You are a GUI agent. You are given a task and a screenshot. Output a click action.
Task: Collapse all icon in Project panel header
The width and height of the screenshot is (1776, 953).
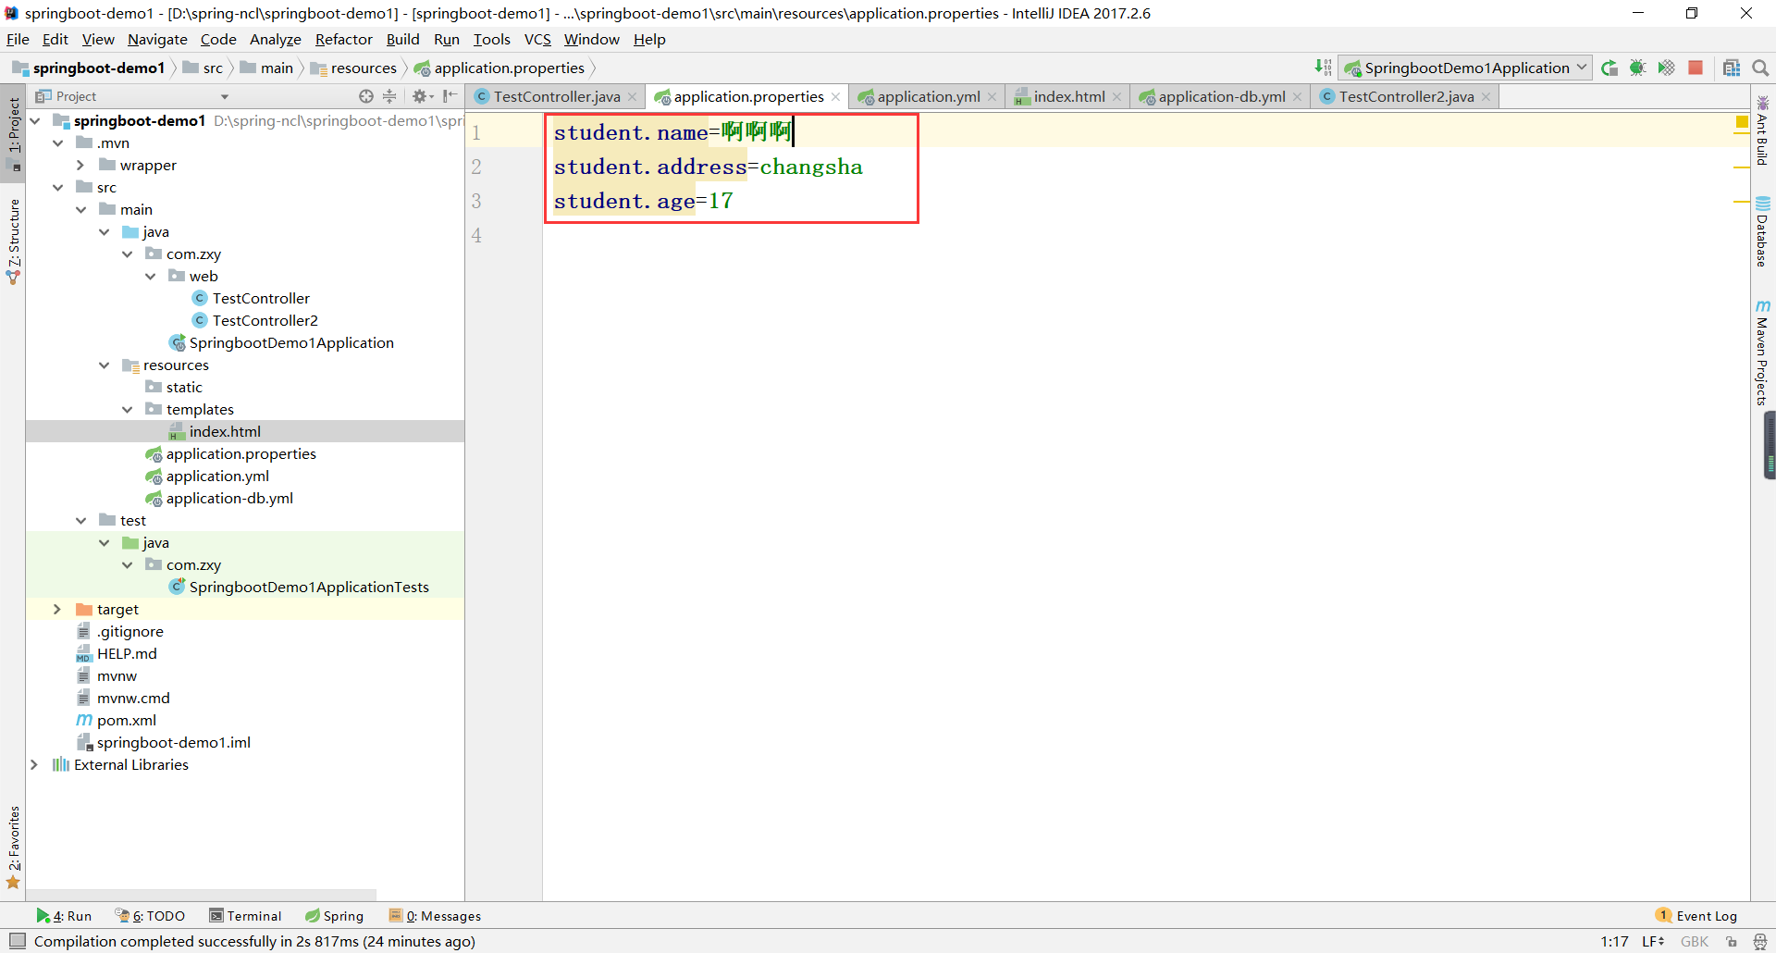click(389, 96)
